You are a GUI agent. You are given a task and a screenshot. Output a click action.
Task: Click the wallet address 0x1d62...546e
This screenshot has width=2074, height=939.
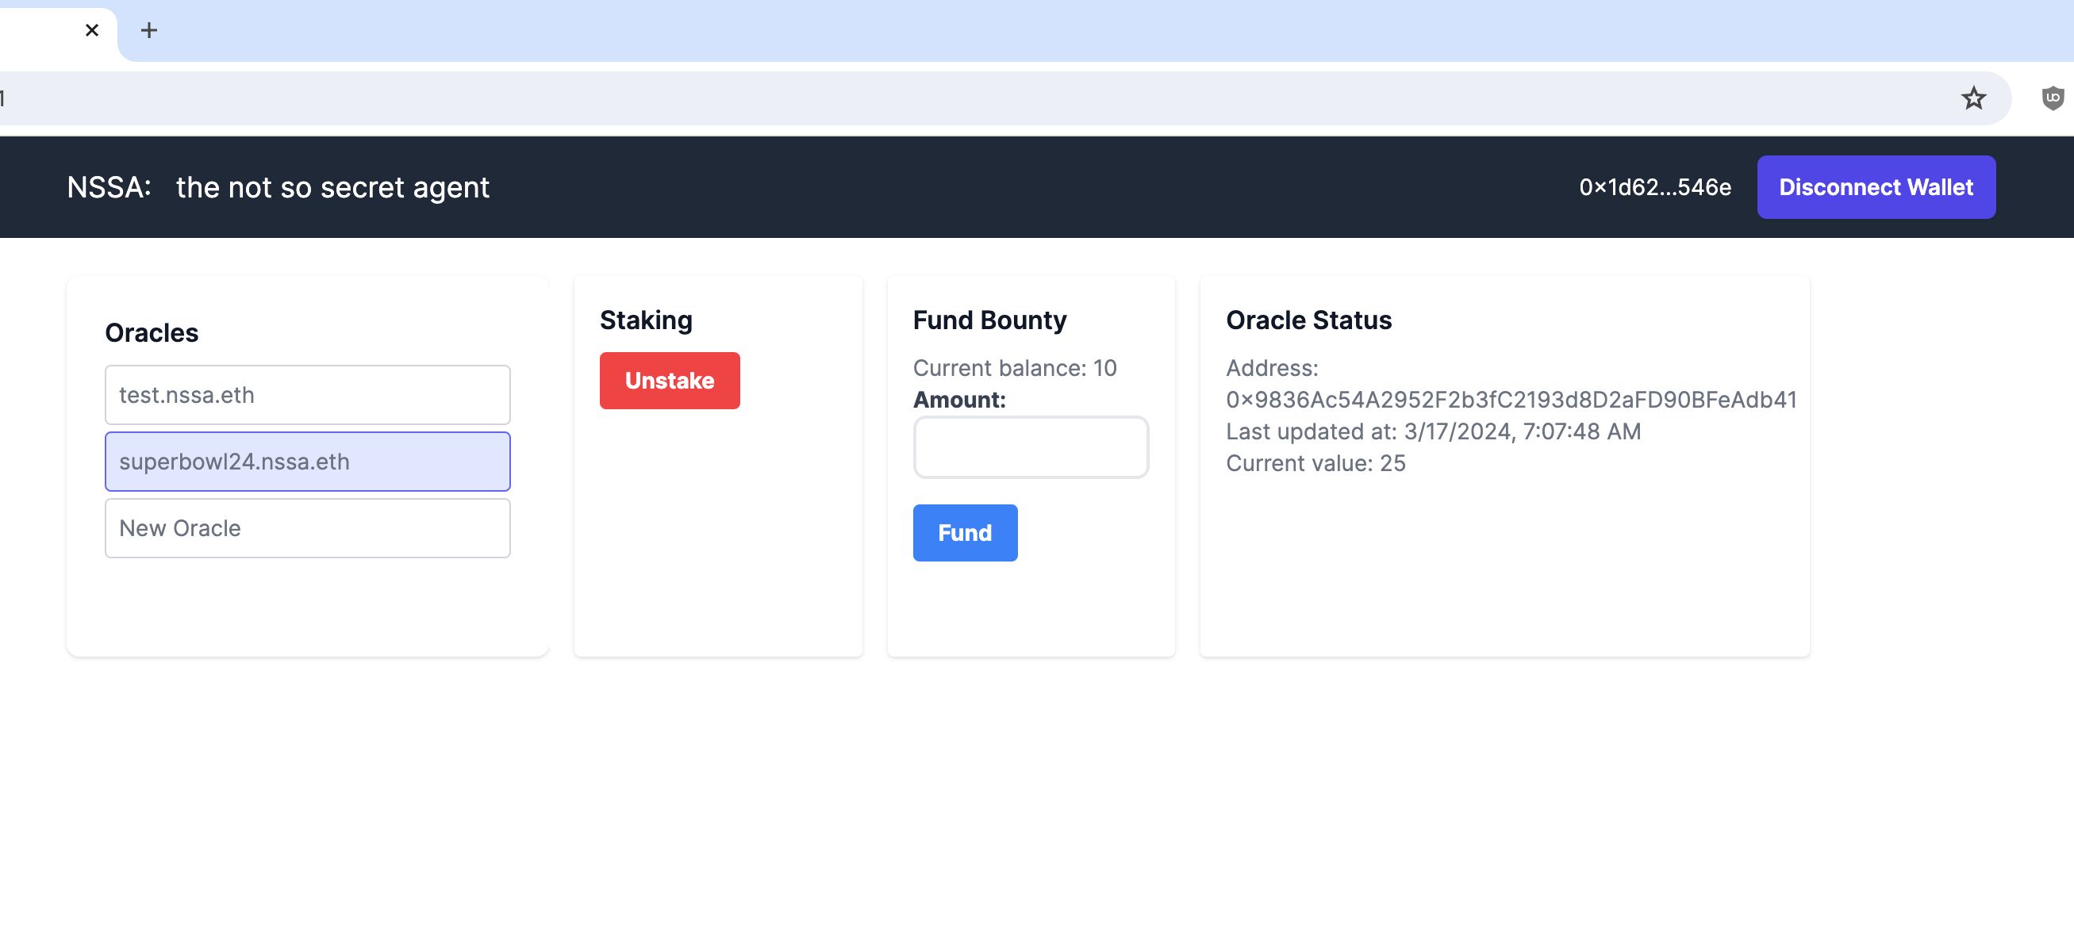[1654, 187]
